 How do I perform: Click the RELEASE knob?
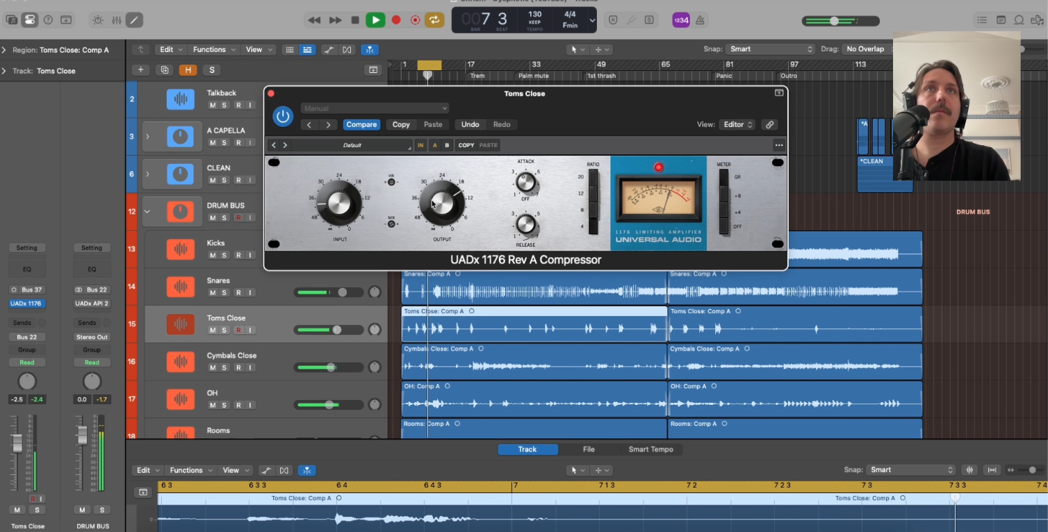pyautogui.click(x=526, y=224)
